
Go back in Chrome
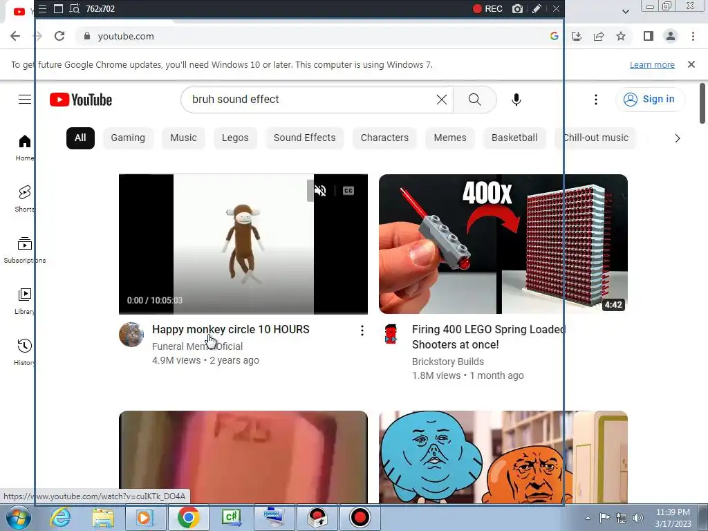coord(15,36)
